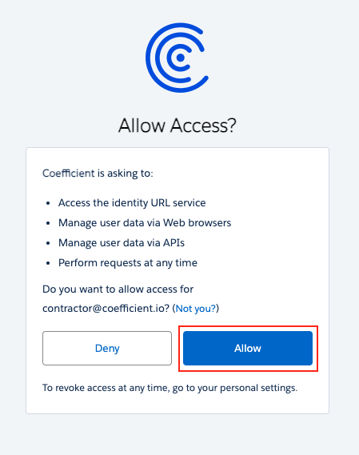This screenshot has height=455, width=359.
Task: Click the "Allow Access?" heading
Action: coord(178,126)
